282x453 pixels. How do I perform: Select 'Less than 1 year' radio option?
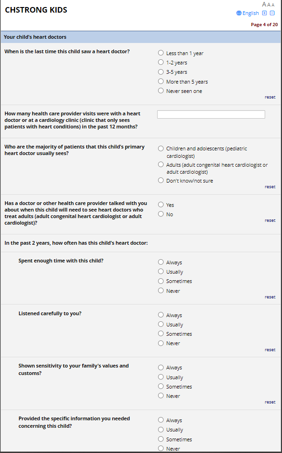point(161,53)
